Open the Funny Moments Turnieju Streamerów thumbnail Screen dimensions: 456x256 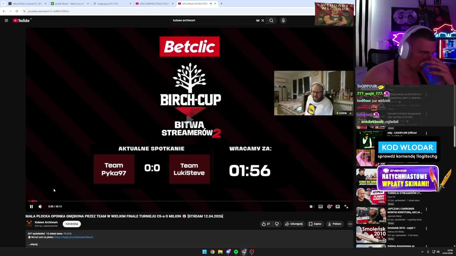[x=371, y=196]
